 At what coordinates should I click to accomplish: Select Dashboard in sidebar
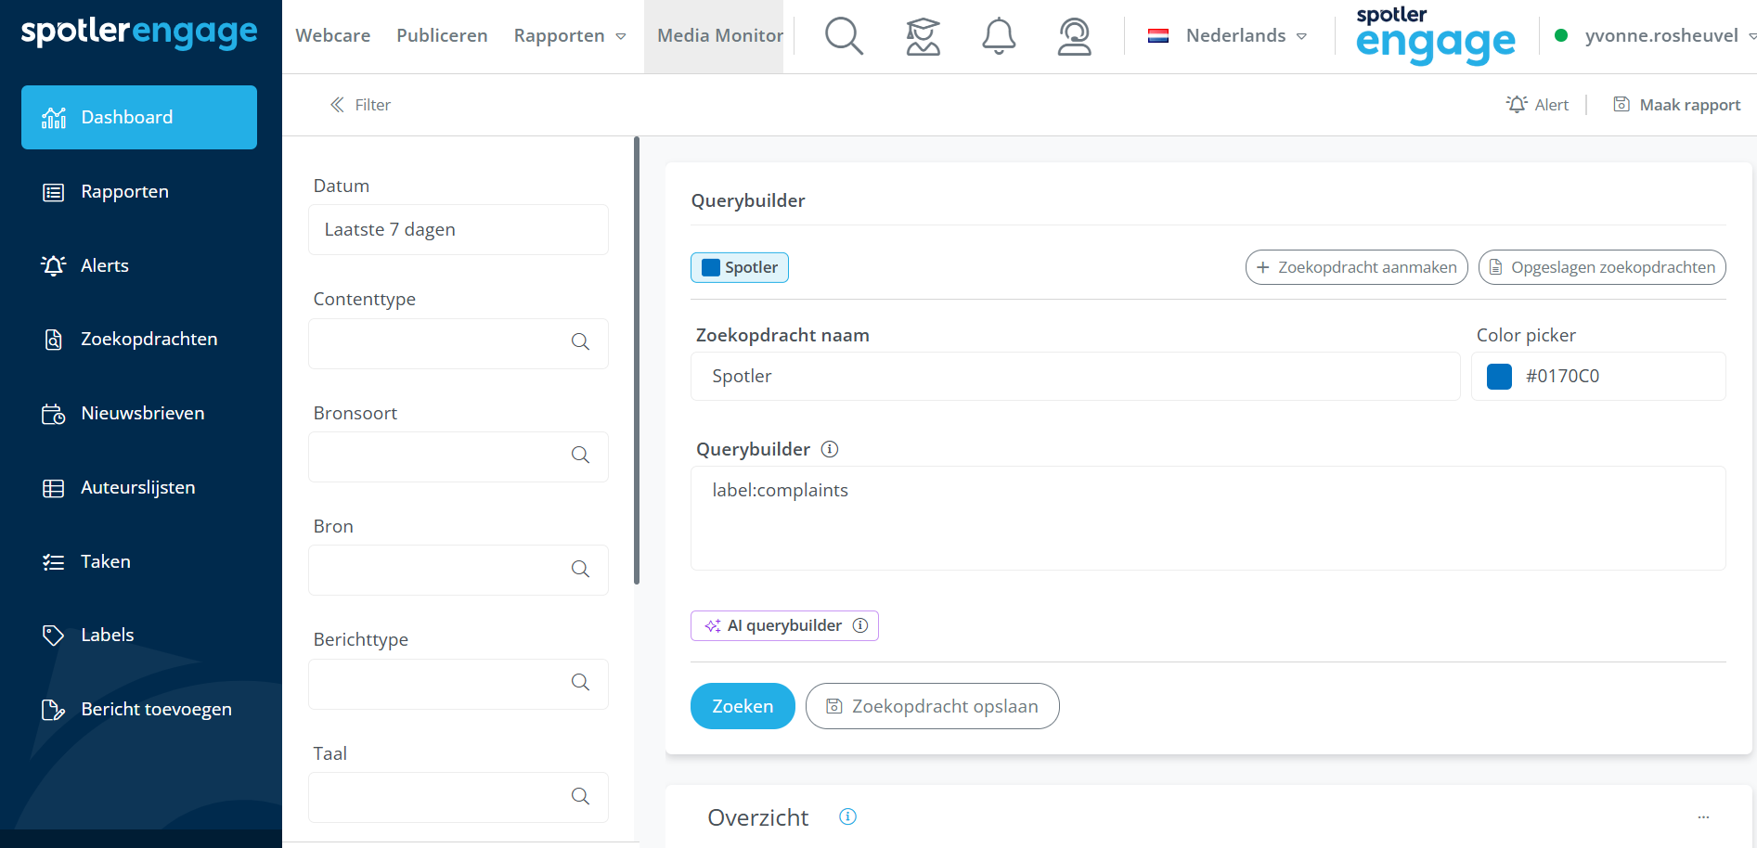[x=139, y=118]
